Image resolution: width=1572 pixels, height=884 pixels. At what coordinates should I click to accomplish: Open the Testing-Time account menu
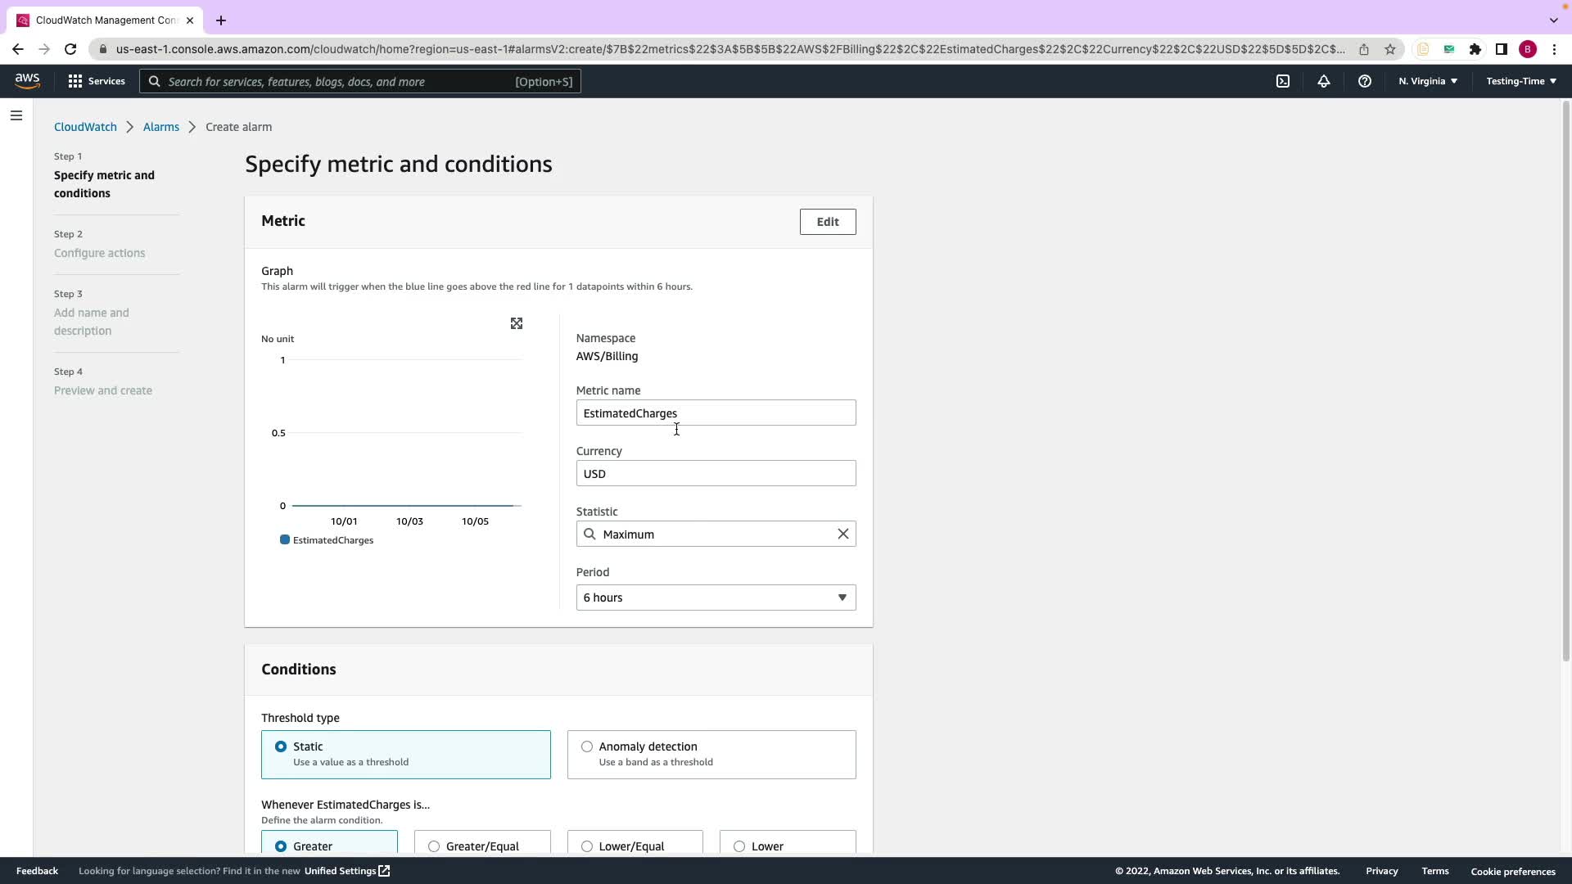point(1520,81)
